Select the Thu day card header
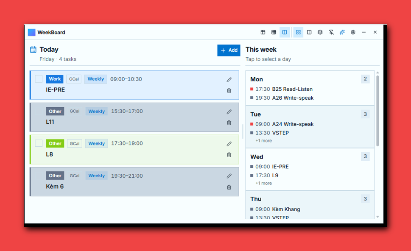The image size is (411, 251). click(256, 199)
